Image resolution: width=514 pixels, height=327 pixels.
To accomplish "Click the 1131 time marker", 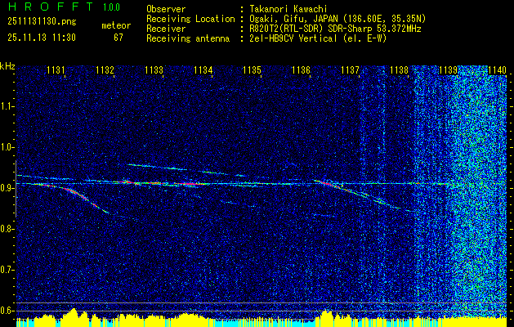I will pos(56,70).
